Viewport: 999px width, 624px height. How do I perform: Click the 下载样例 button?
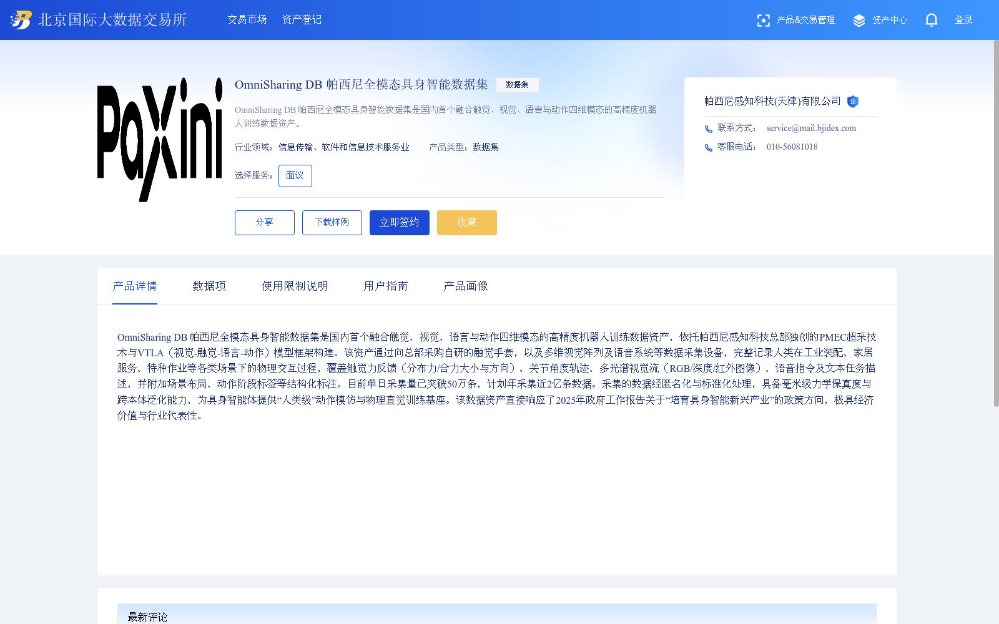point(332,223)
